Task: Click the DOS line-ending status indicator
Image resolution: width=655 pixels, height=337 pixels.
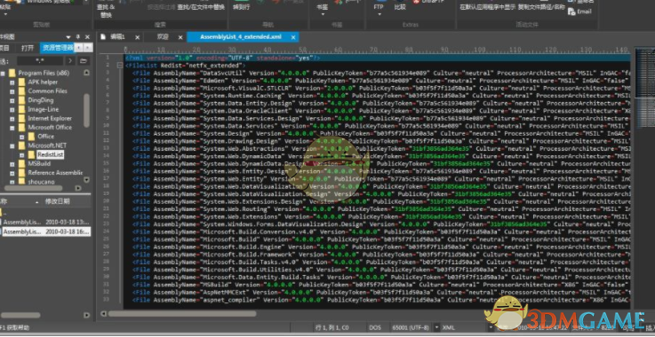Action: point(375,328)
